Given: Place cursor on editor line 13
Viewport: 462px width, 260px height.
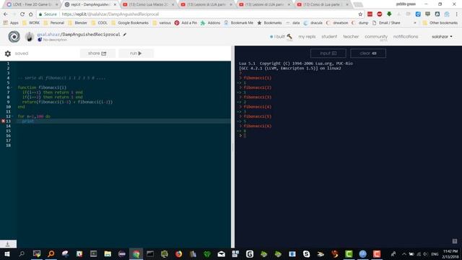Looking at the screenshot, I should (x=123, y=121).
